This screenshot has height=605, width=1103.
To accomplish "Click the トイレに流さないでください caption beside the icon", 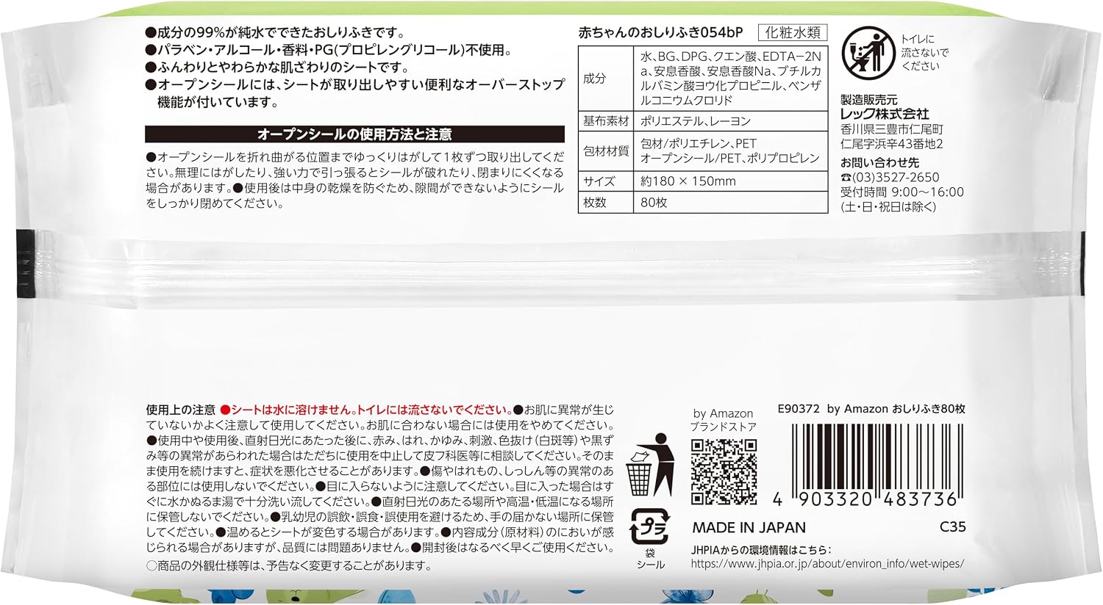I will 924,52.
